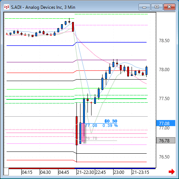This screenshot has height=179, width=179.
Task: Click the 23:00 time axis marker
Action: [x=119, y=172]
